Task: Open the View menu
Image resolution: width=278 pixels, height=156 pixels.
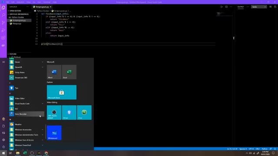Action: [x=28, y=2]
